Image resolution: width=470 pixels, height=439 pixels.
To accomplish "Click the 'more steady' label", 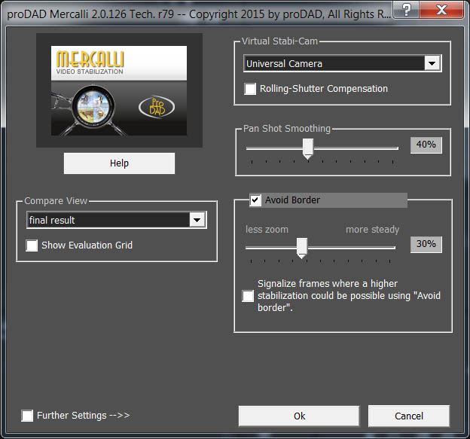I will [x=372, y=230].
